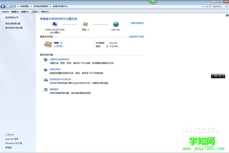Open the 连接到网络 link
229x153 pixels.
55,69
